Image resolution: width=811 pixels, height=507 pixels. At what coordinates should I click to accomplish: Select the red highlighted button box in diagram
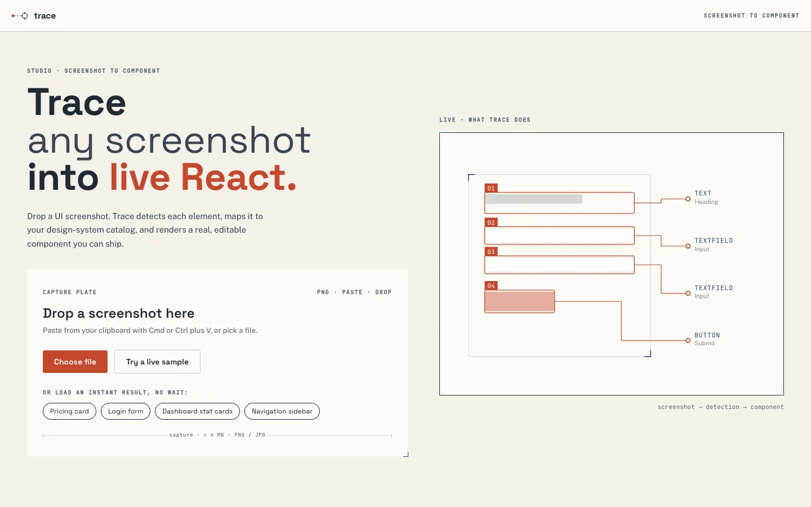pyautogui.click(x=520, y=301)
